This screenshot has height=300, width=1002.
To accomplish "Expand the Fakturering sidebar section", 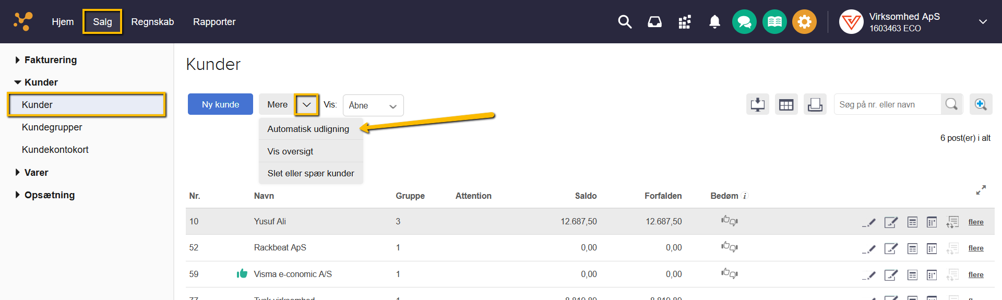I will (50, 60).
